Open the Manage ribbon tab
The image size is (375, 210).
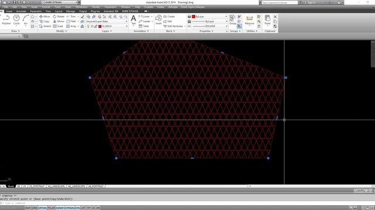click(70, 11)
